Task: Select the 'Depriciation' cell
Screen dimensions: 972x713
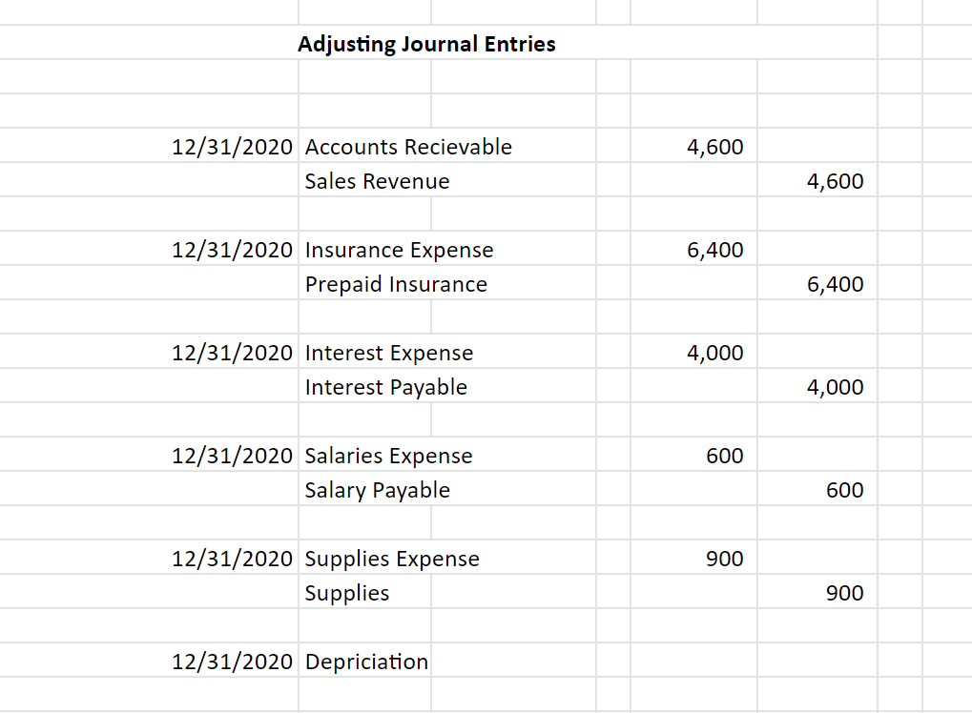Action: pyautogui.click(x=366, y=662)
